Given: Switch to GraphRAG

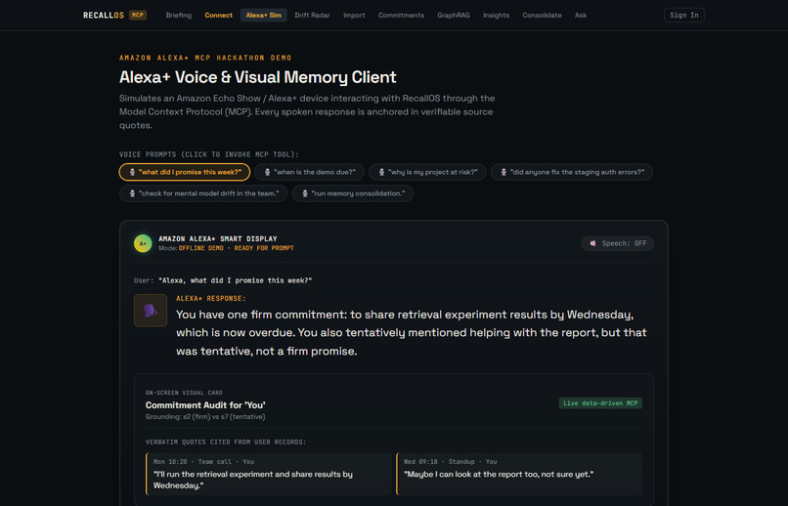Looking at the screenshot, I should click(x=454, y=15).
